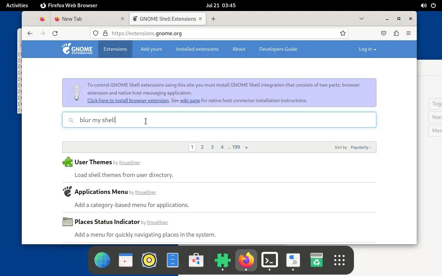Select current page 1 in pagination

click(192, 147)
